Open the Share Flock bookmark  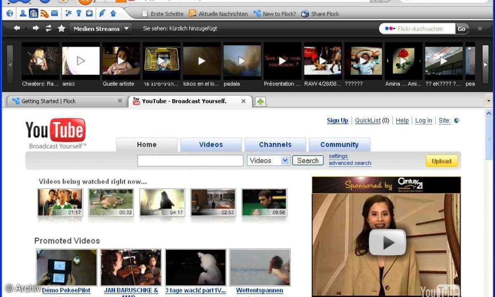point(321,14)
